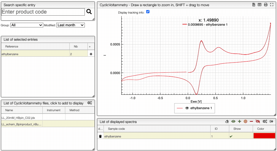Click the Ewe [V] axis label

tap(196, 102)
